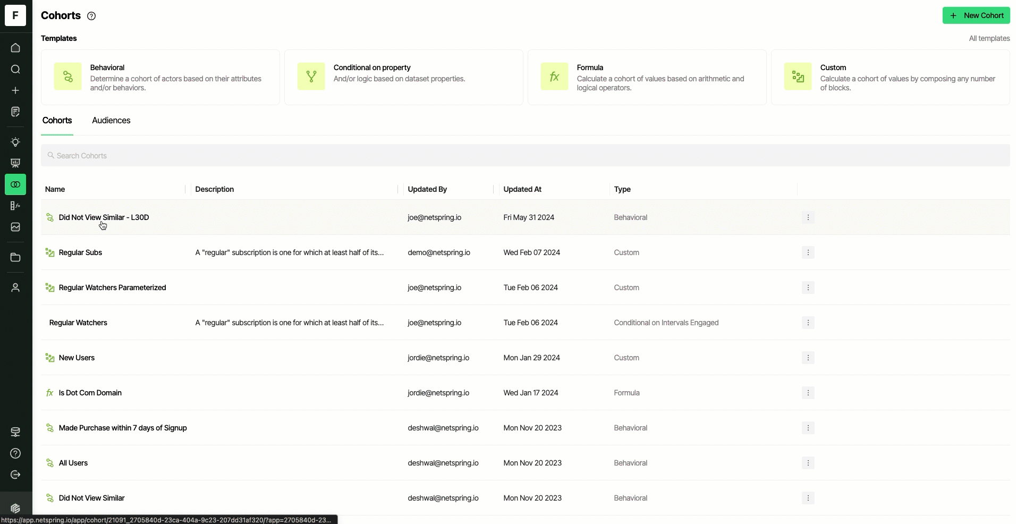Screen dimensions: 1016x524
Task: Click the Conditional on Intervals Engaged type text
Action: (x=666, y=323)
